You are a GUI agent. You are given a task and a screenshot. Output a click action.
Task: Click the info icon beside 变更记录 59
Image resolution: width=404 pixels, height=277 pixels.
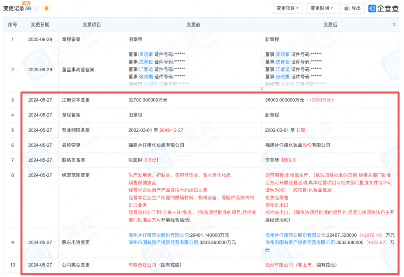[36, 9]
